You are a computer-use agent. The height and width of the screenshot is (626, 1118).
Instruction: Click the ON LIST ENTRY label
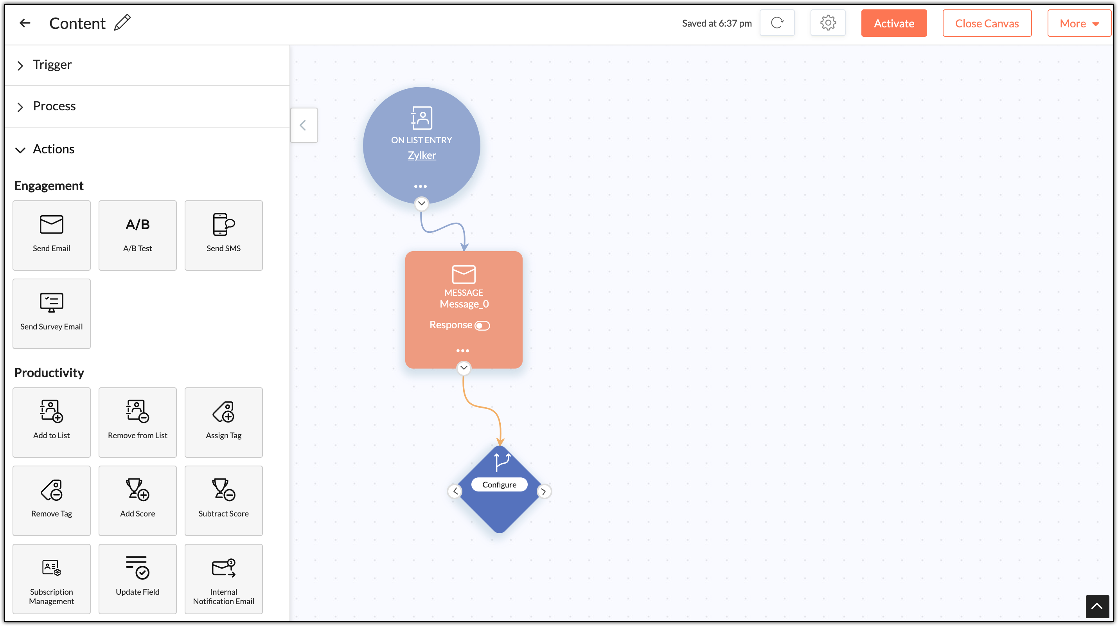click(421, 140)
